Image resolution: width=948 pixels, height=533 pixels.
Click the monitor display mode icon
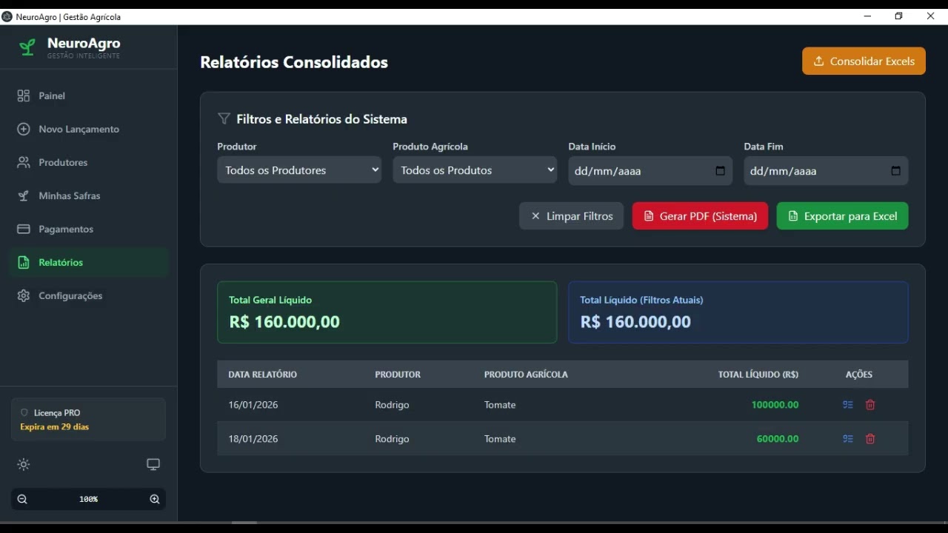coord(153,464)
